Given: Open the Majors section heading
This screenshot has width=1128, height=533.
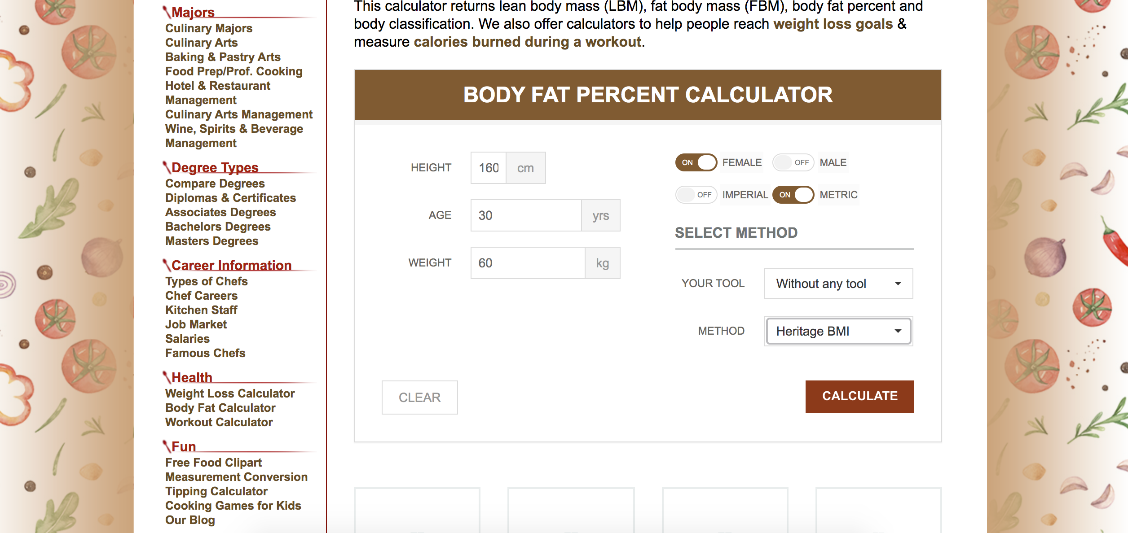Looking at the screenshot, I should coord(193,12).
